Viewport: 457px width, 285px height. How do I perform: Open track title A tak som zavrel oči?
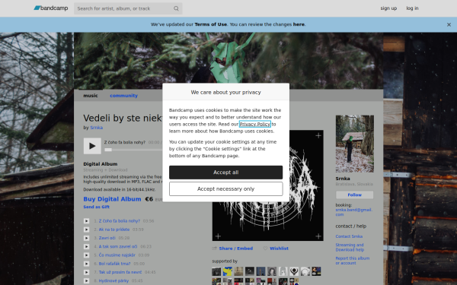tap(118, 246)
